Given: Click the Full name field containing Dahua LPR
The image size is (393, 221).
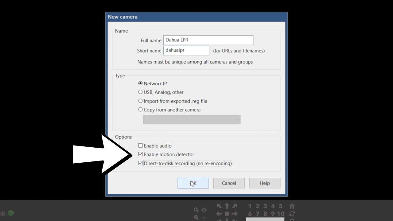Looking at the screenshot, I should pyautogui.click(x=208, y=40).
